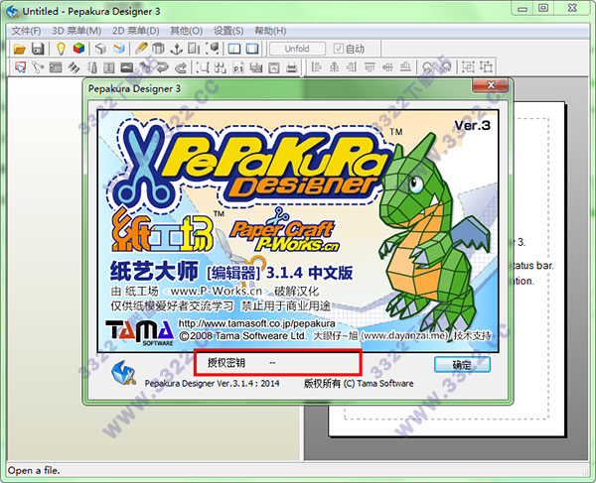Click the align left icon
Viewport: 596px width, 483px height.
[316, 67]
